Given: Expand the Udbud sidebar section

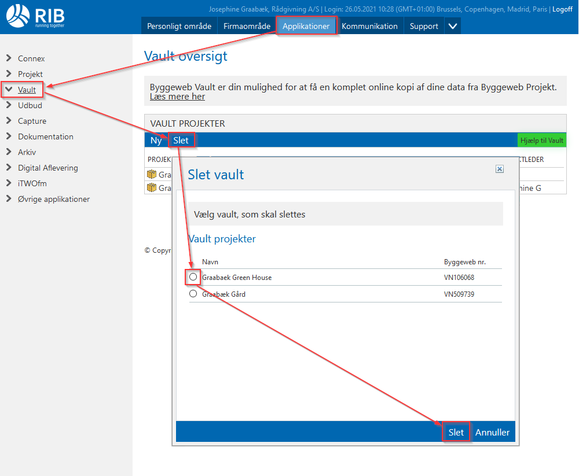Looking at the screenshot, I should [9, 105].
